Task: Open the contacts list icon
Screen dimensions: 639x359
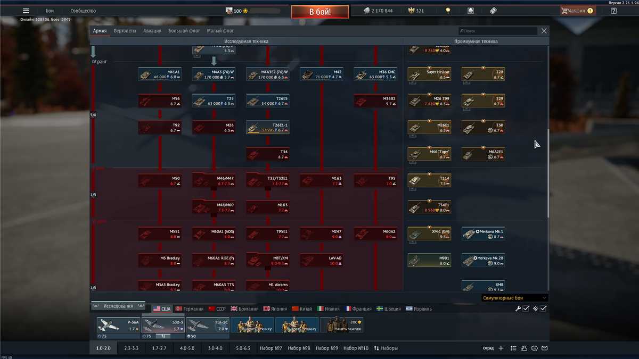Action: click(x=513, y=348)
